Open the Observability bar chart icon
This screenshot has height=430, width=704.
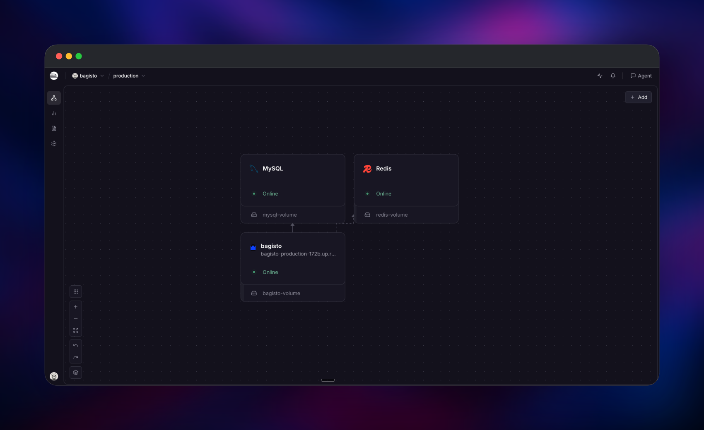54,113
